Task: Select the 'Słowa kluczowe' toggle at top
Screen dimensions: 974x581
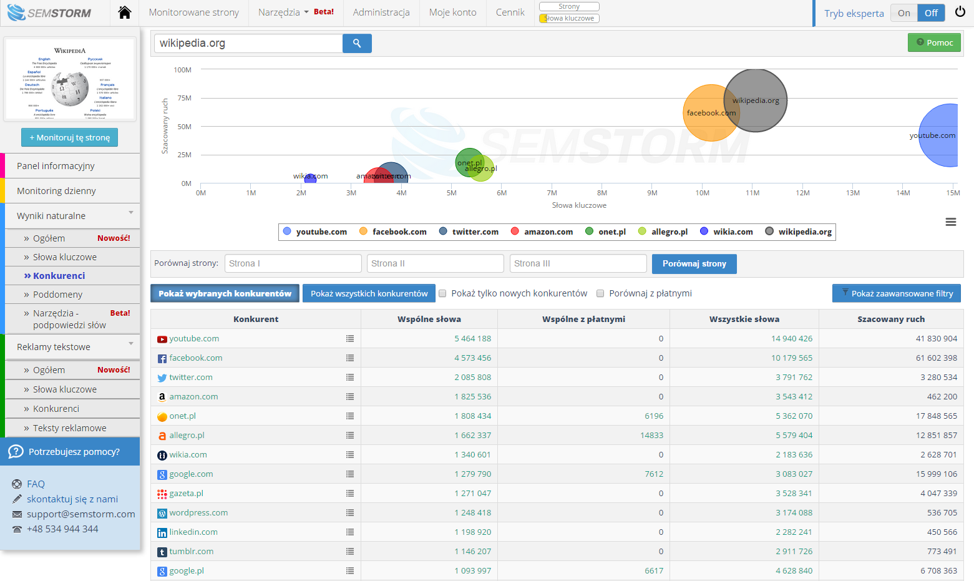Action: click(x=569, y=18)
